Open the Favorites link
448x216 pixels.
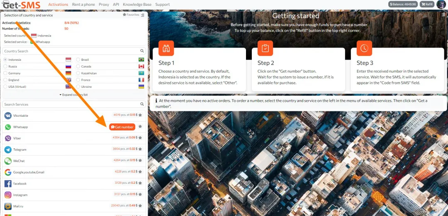[131, 15]
